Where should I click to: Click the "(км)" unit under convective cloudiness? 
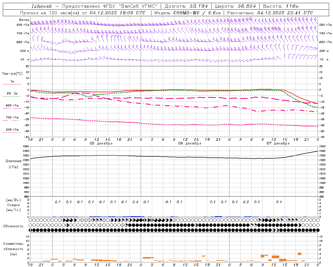tap(14, 254)
